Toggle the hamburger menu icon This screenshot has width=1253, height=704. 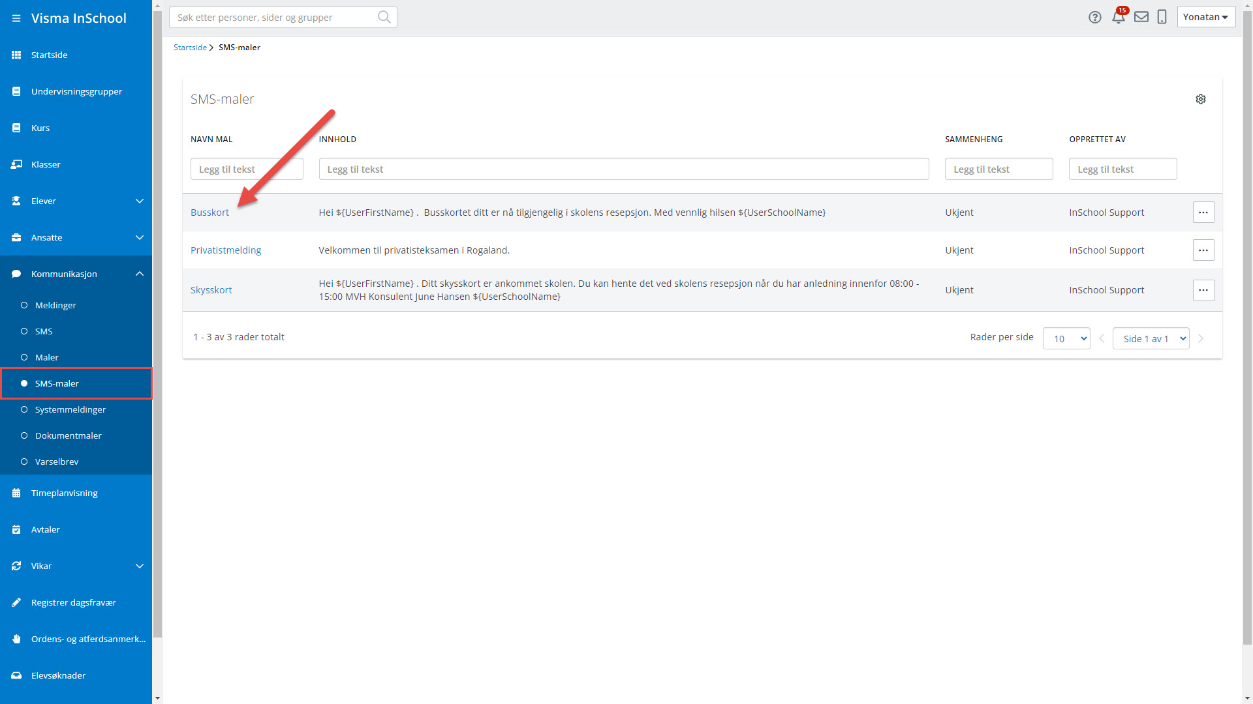(16, 18)
